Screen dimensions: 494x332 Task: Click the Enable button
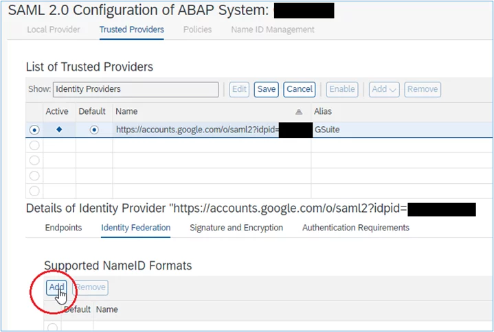coord(342,89)
